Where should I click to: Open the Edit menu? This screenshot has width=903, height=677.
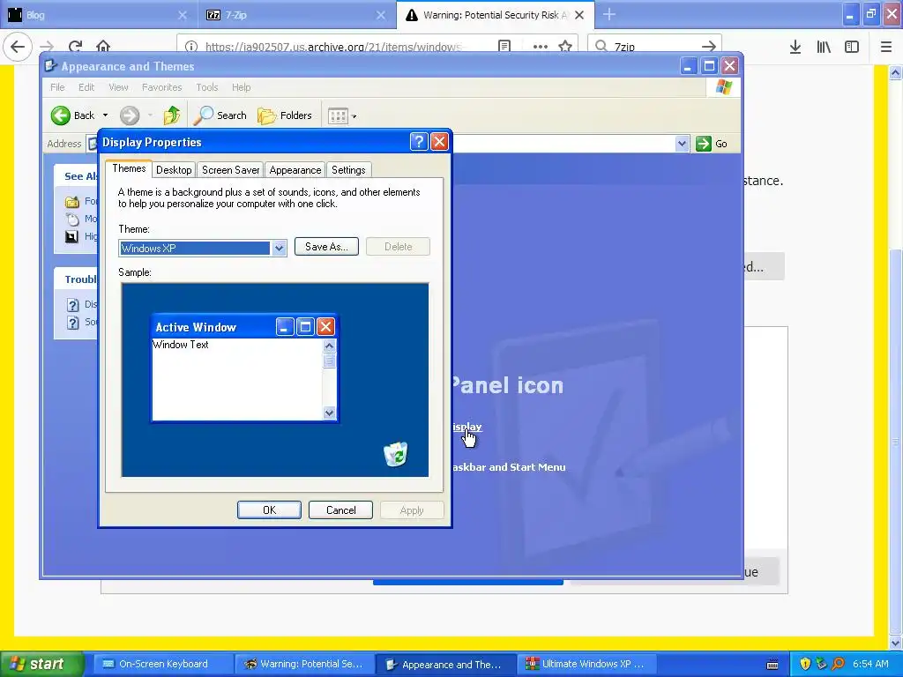[86, 87]
